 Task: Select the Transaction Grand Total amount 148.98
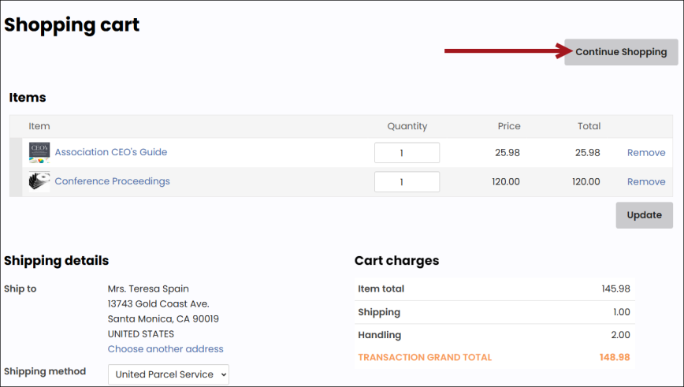(614, 357)
